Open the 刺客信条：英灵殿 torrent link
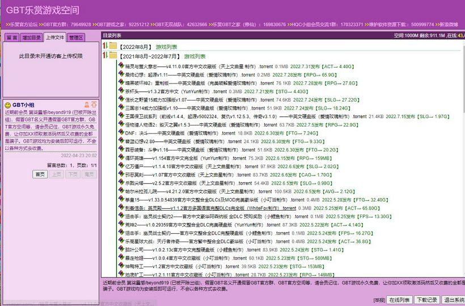The image size is (465, 306). pos(210,208)
